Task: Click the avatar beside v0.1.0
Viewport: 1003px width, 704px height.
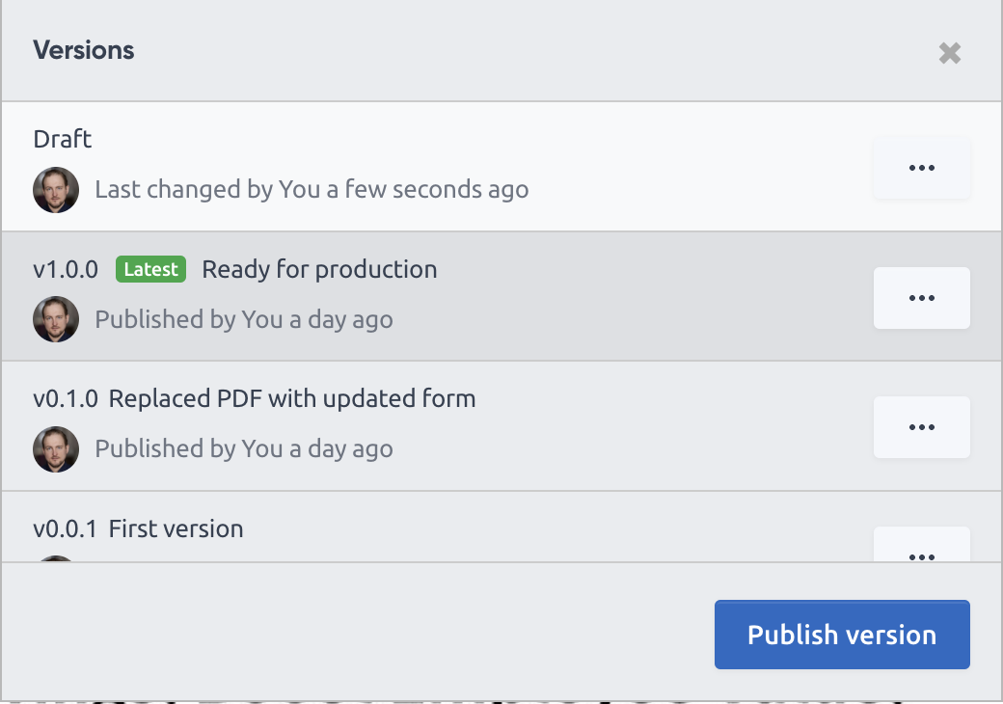Action: click(56, 448)
